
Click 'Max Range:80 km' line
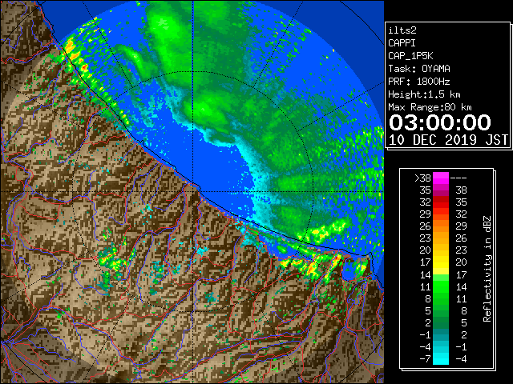430,107
